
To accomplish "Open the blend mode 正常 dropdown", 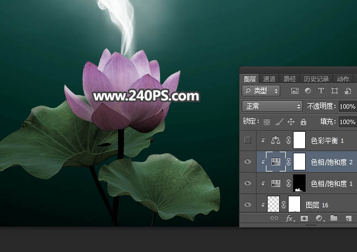I will click(x=273, y=106).
